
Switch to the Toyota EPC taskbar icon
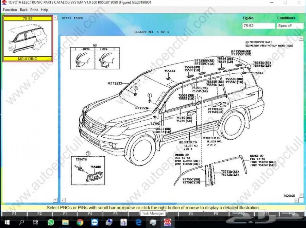pyautogui.click(x=167, y=222)
